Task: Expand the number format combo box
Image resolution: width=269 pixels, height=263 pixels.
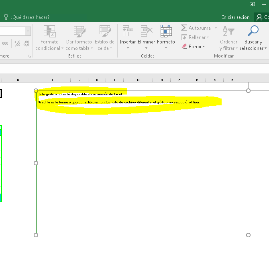Action: click(x=28, y=31)
